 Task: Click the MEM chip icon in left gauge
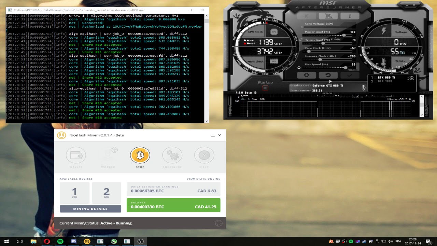pyautogui.click(x=274, y=61)
